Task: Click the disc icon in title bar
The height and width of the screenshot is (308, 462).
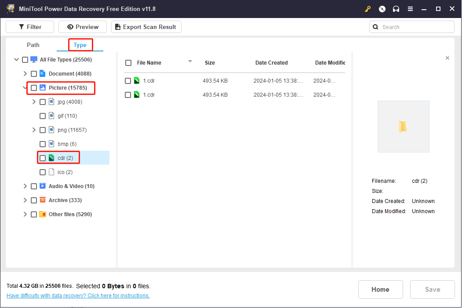Action: pyautogui.click(x=382, y=9)
